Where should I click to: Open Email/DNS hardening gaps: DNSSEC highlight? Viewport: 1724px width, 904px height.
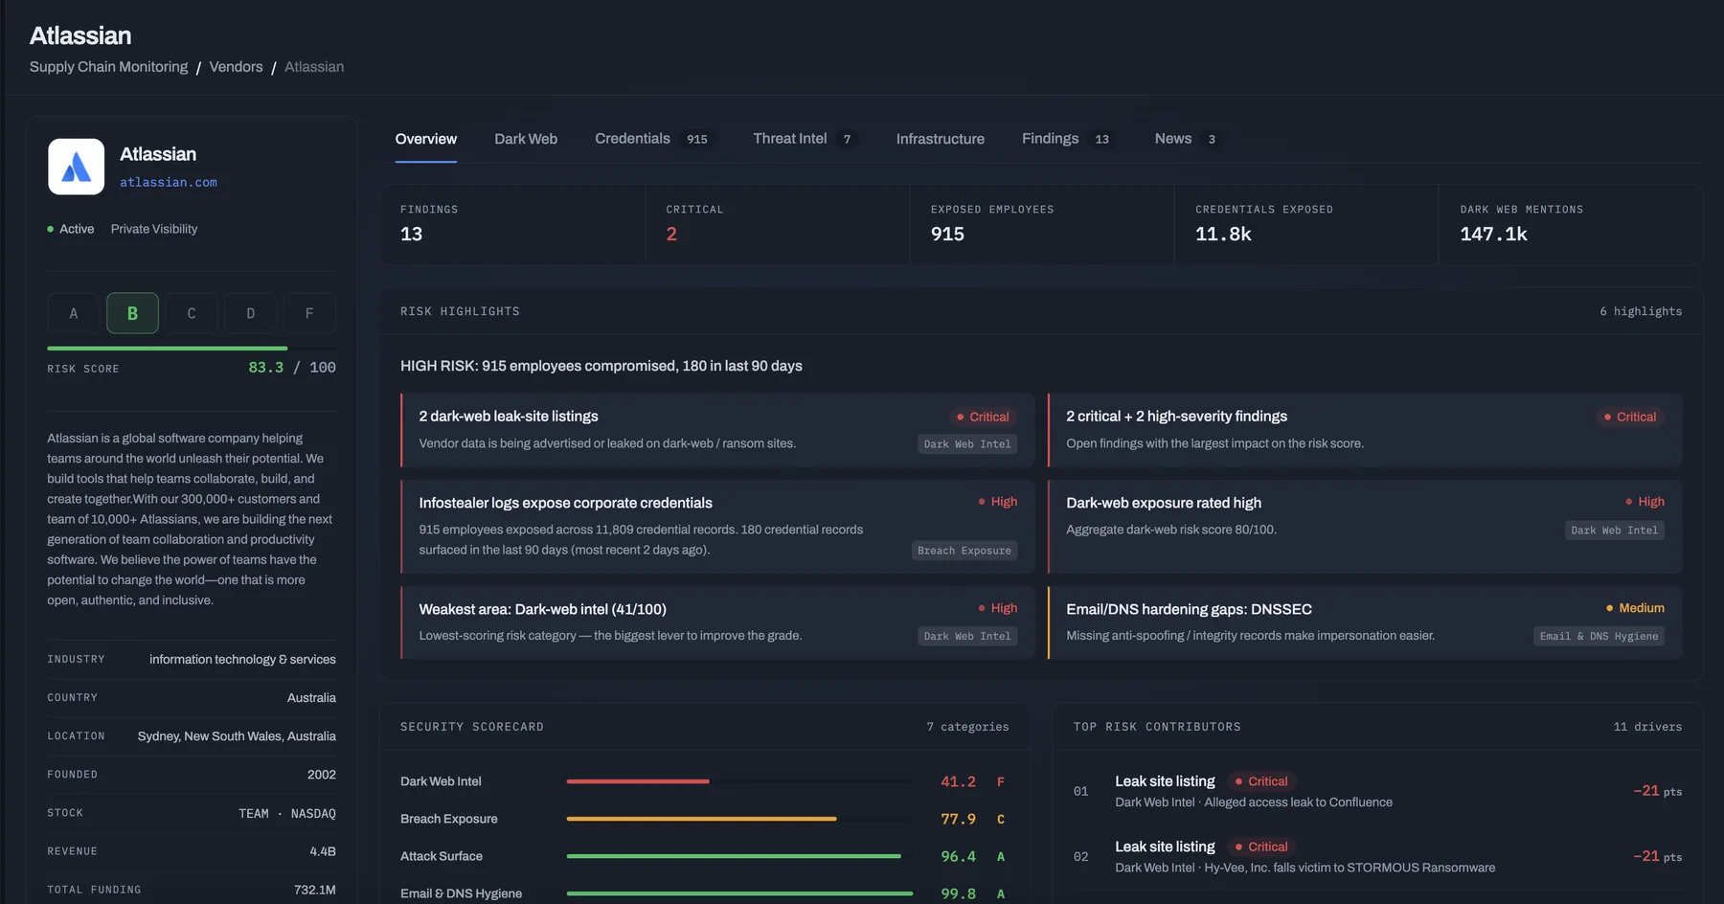1365,622
